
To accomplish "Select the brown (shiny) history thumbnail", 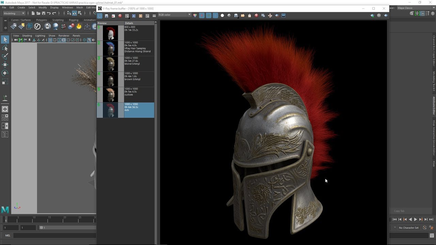I will [x=110, y=79].
